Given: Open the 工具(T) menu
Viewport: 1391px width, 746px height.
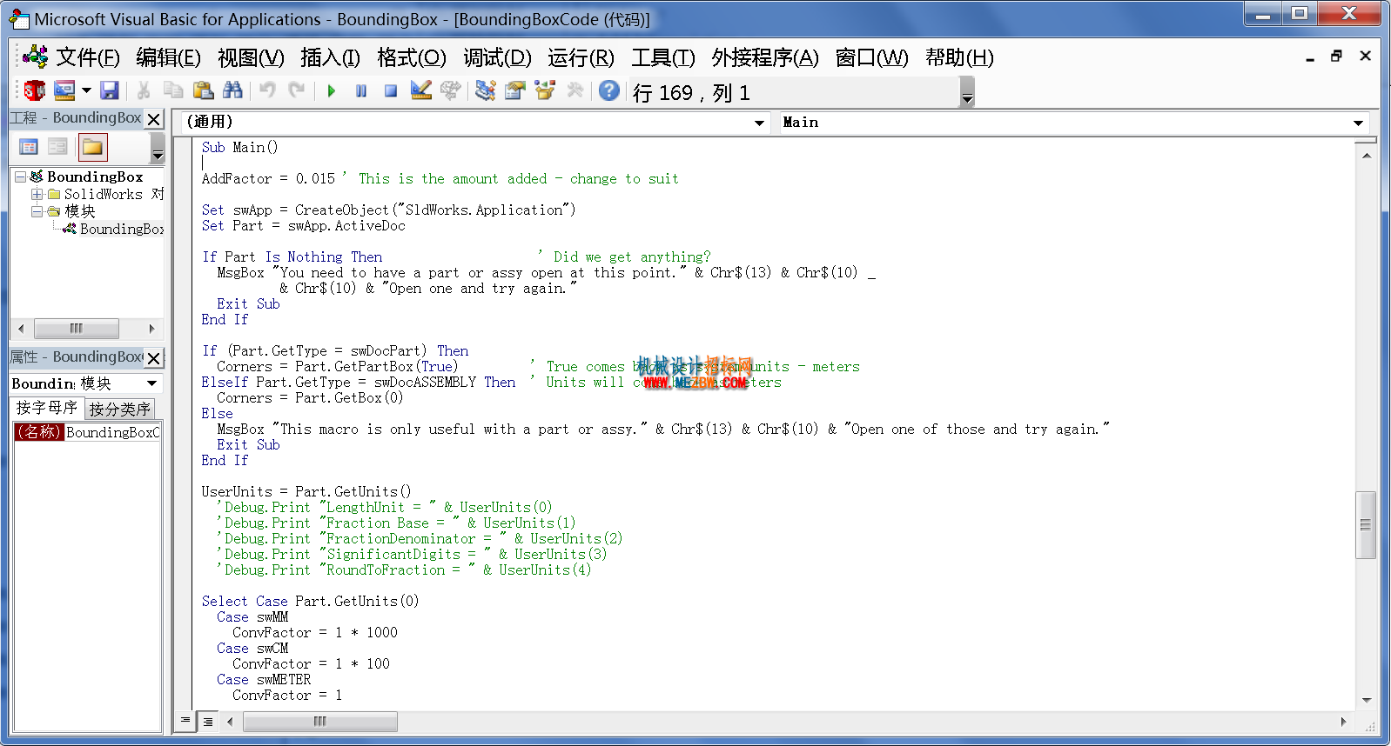Looking at the screenshot, I should (663, 57).
